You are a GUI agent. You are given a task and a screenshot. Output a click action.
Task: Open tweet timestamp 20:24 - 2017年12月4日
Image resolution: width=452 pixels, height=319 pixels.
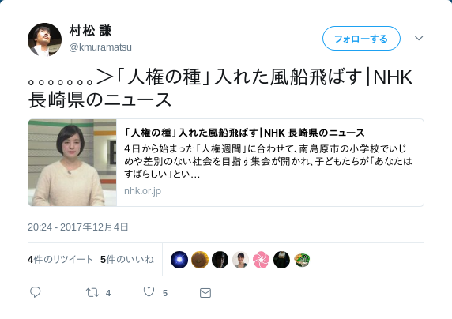77,227
